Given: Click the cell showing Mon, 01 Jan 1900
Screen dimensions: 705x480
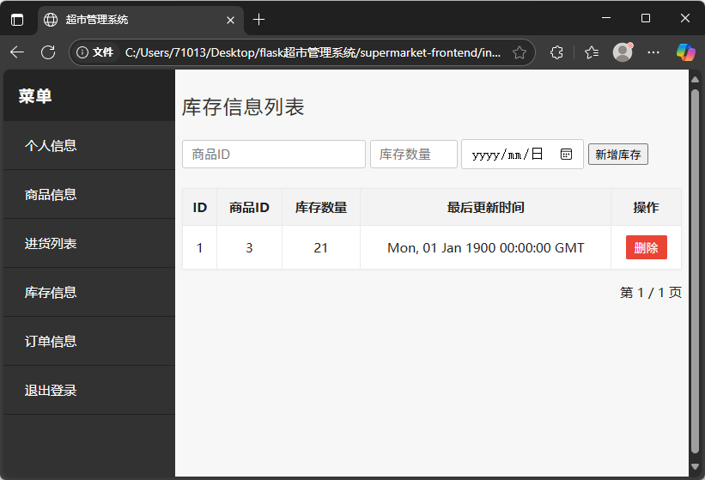Looking at the screenshot, I should pyautogui.click(x=485, y=247).
